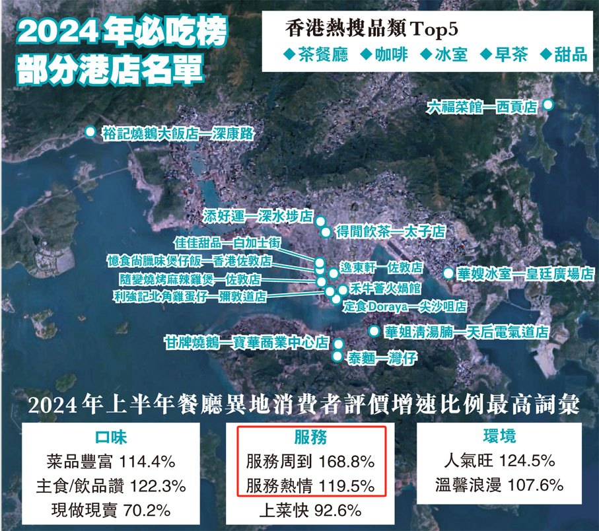Click the 華嫂冰室—皇廷廣場店 map dot
Screen dimensions: 599x531
[x=448, y=271]
